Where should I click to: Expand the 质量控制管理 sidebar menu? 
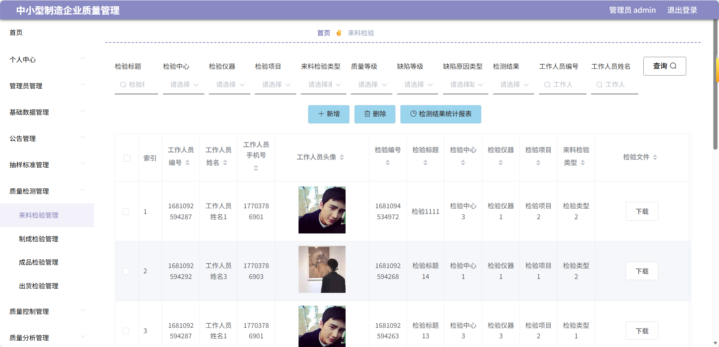point(47,311)
